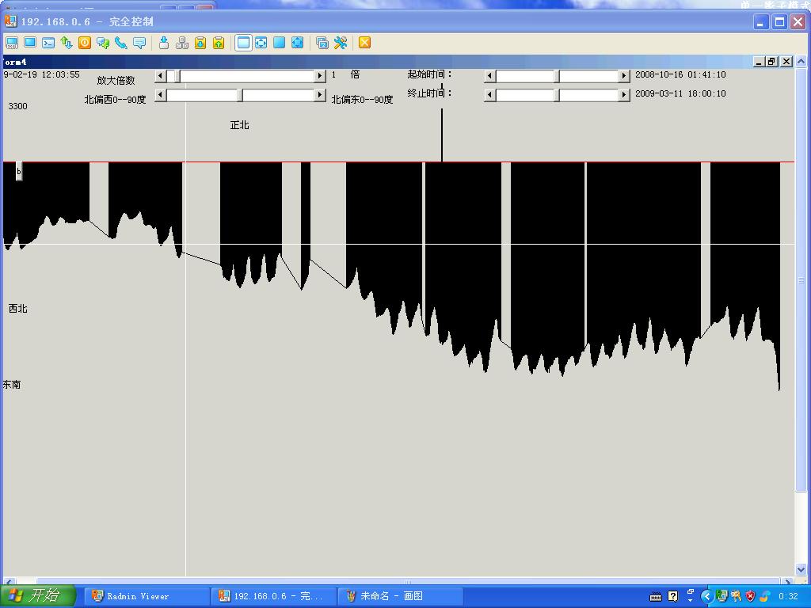The height and width of the screenshot is (608, 811).
Task: Switch to 未命名 - 画图 Paint taskbar window
Action: point(400,596)
